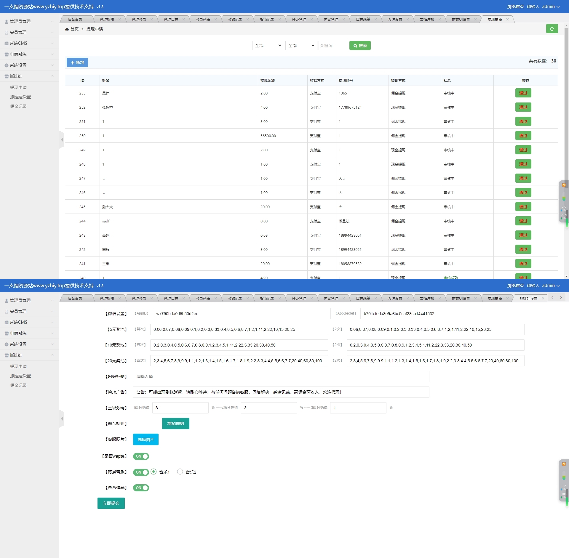Switch to 友情连接 tab in bottom window
The image size is (569, 558).
point(427,298)
